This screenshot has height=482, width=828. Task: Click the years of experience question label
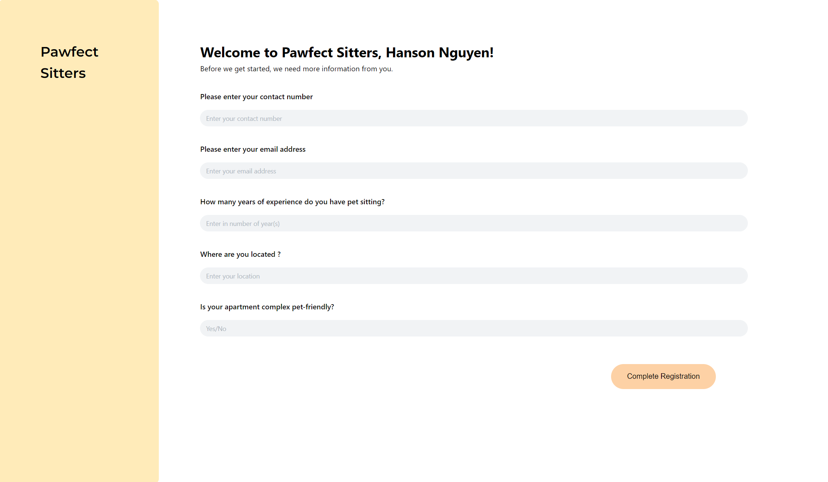pos(292,202)
